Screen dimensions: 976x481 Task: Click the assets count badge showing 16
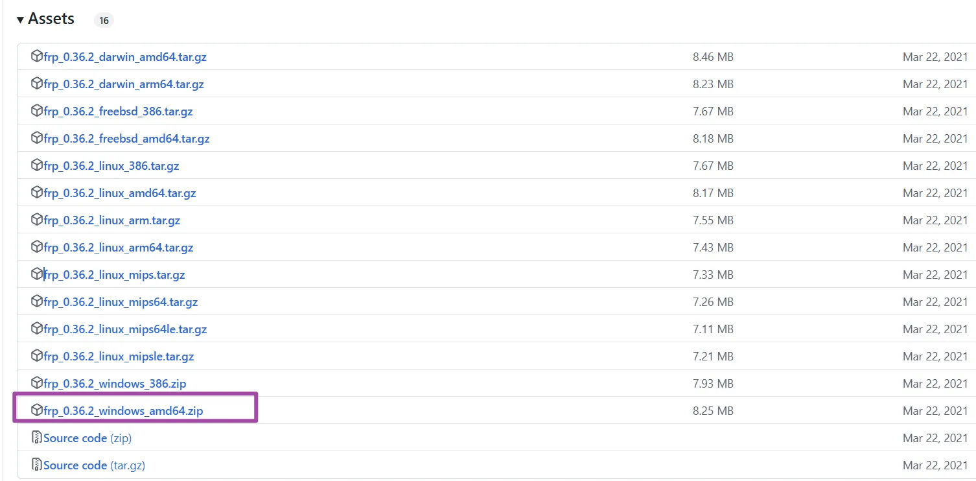[x=104, y=21]
